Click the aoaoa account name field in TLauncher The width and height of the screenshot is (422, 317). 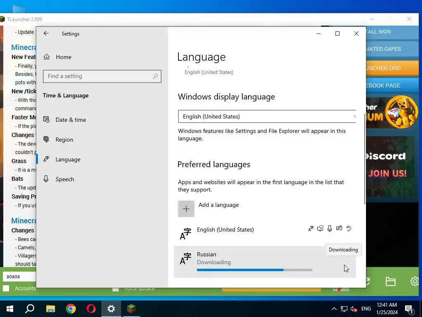click(19, 277)
